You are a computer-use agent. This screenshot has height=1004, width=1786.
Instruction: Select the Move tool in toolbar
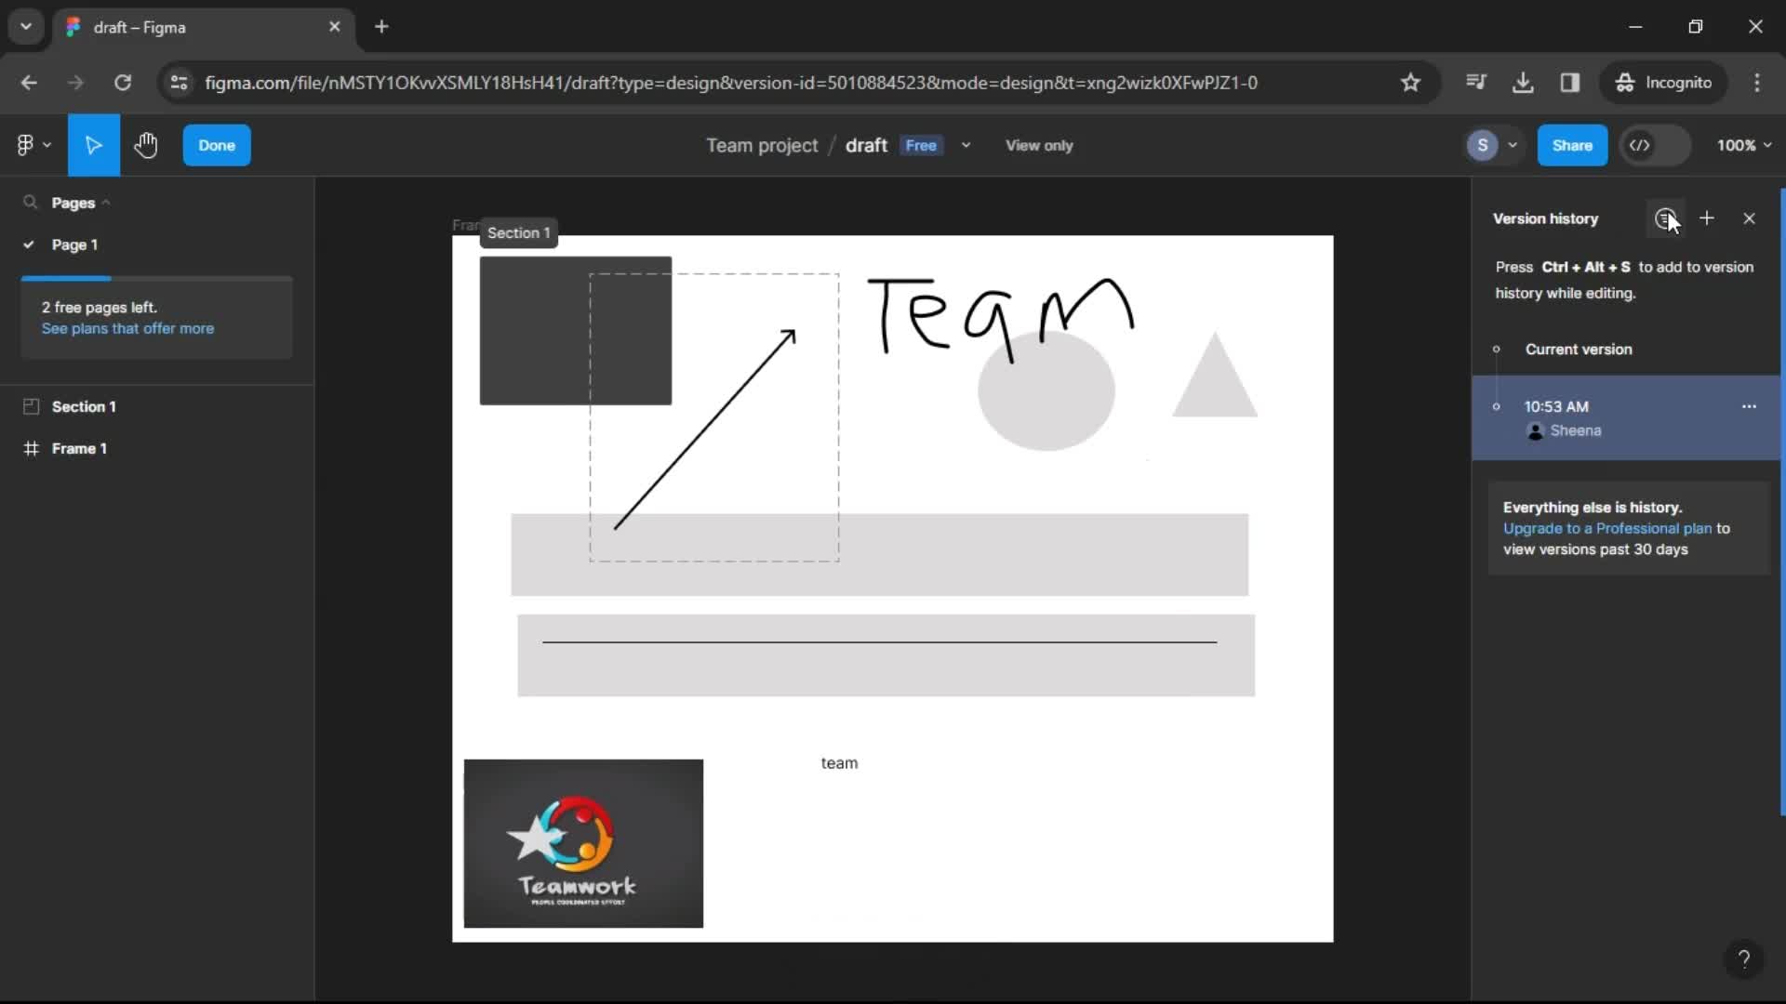[95, 145]
